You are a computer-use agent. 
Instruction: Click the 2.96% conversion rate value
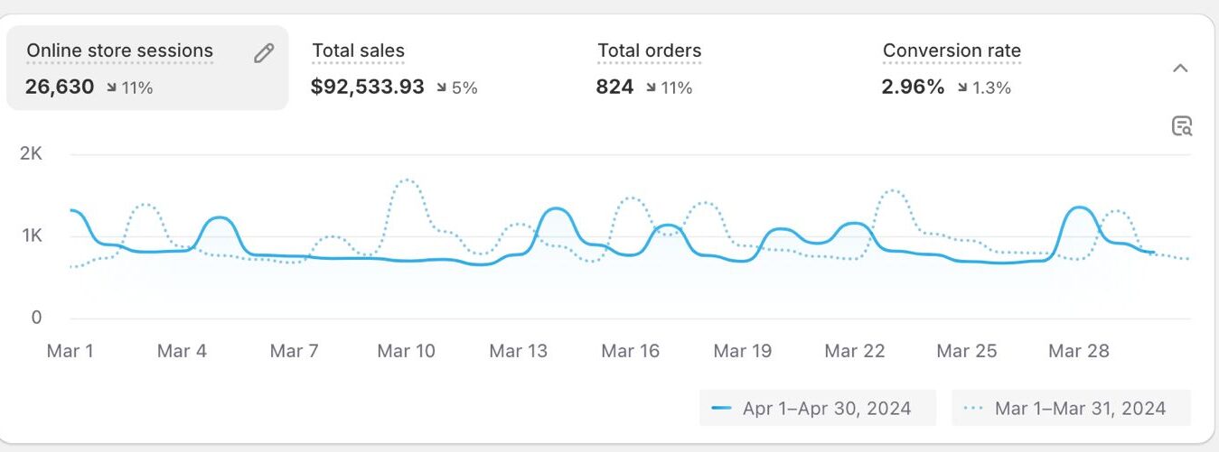[x=913, y=88]
